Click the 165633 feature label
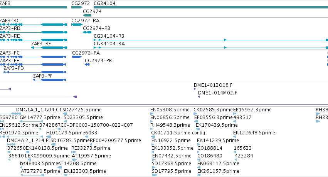328x177 pixels. click(x=243, y=148)
